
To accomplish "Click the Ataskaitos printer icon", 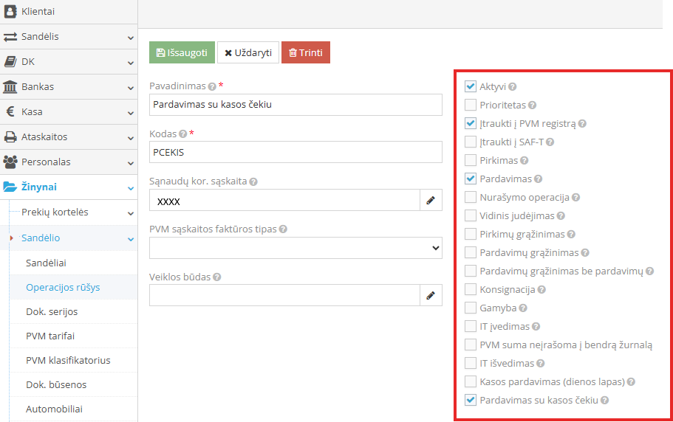I will click(10, 136).
